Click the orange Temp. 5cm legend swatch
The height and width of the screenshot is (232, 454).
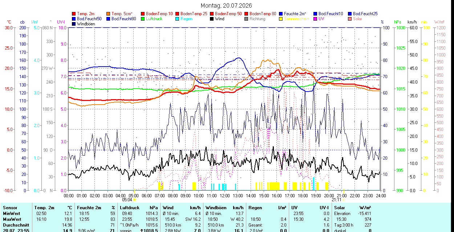(108, 14)
